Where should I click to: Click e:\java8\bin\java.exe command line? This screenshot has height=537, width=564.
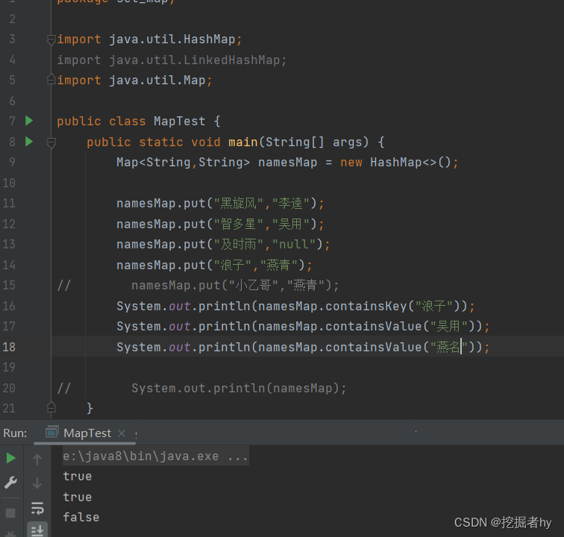coord(155,456)
